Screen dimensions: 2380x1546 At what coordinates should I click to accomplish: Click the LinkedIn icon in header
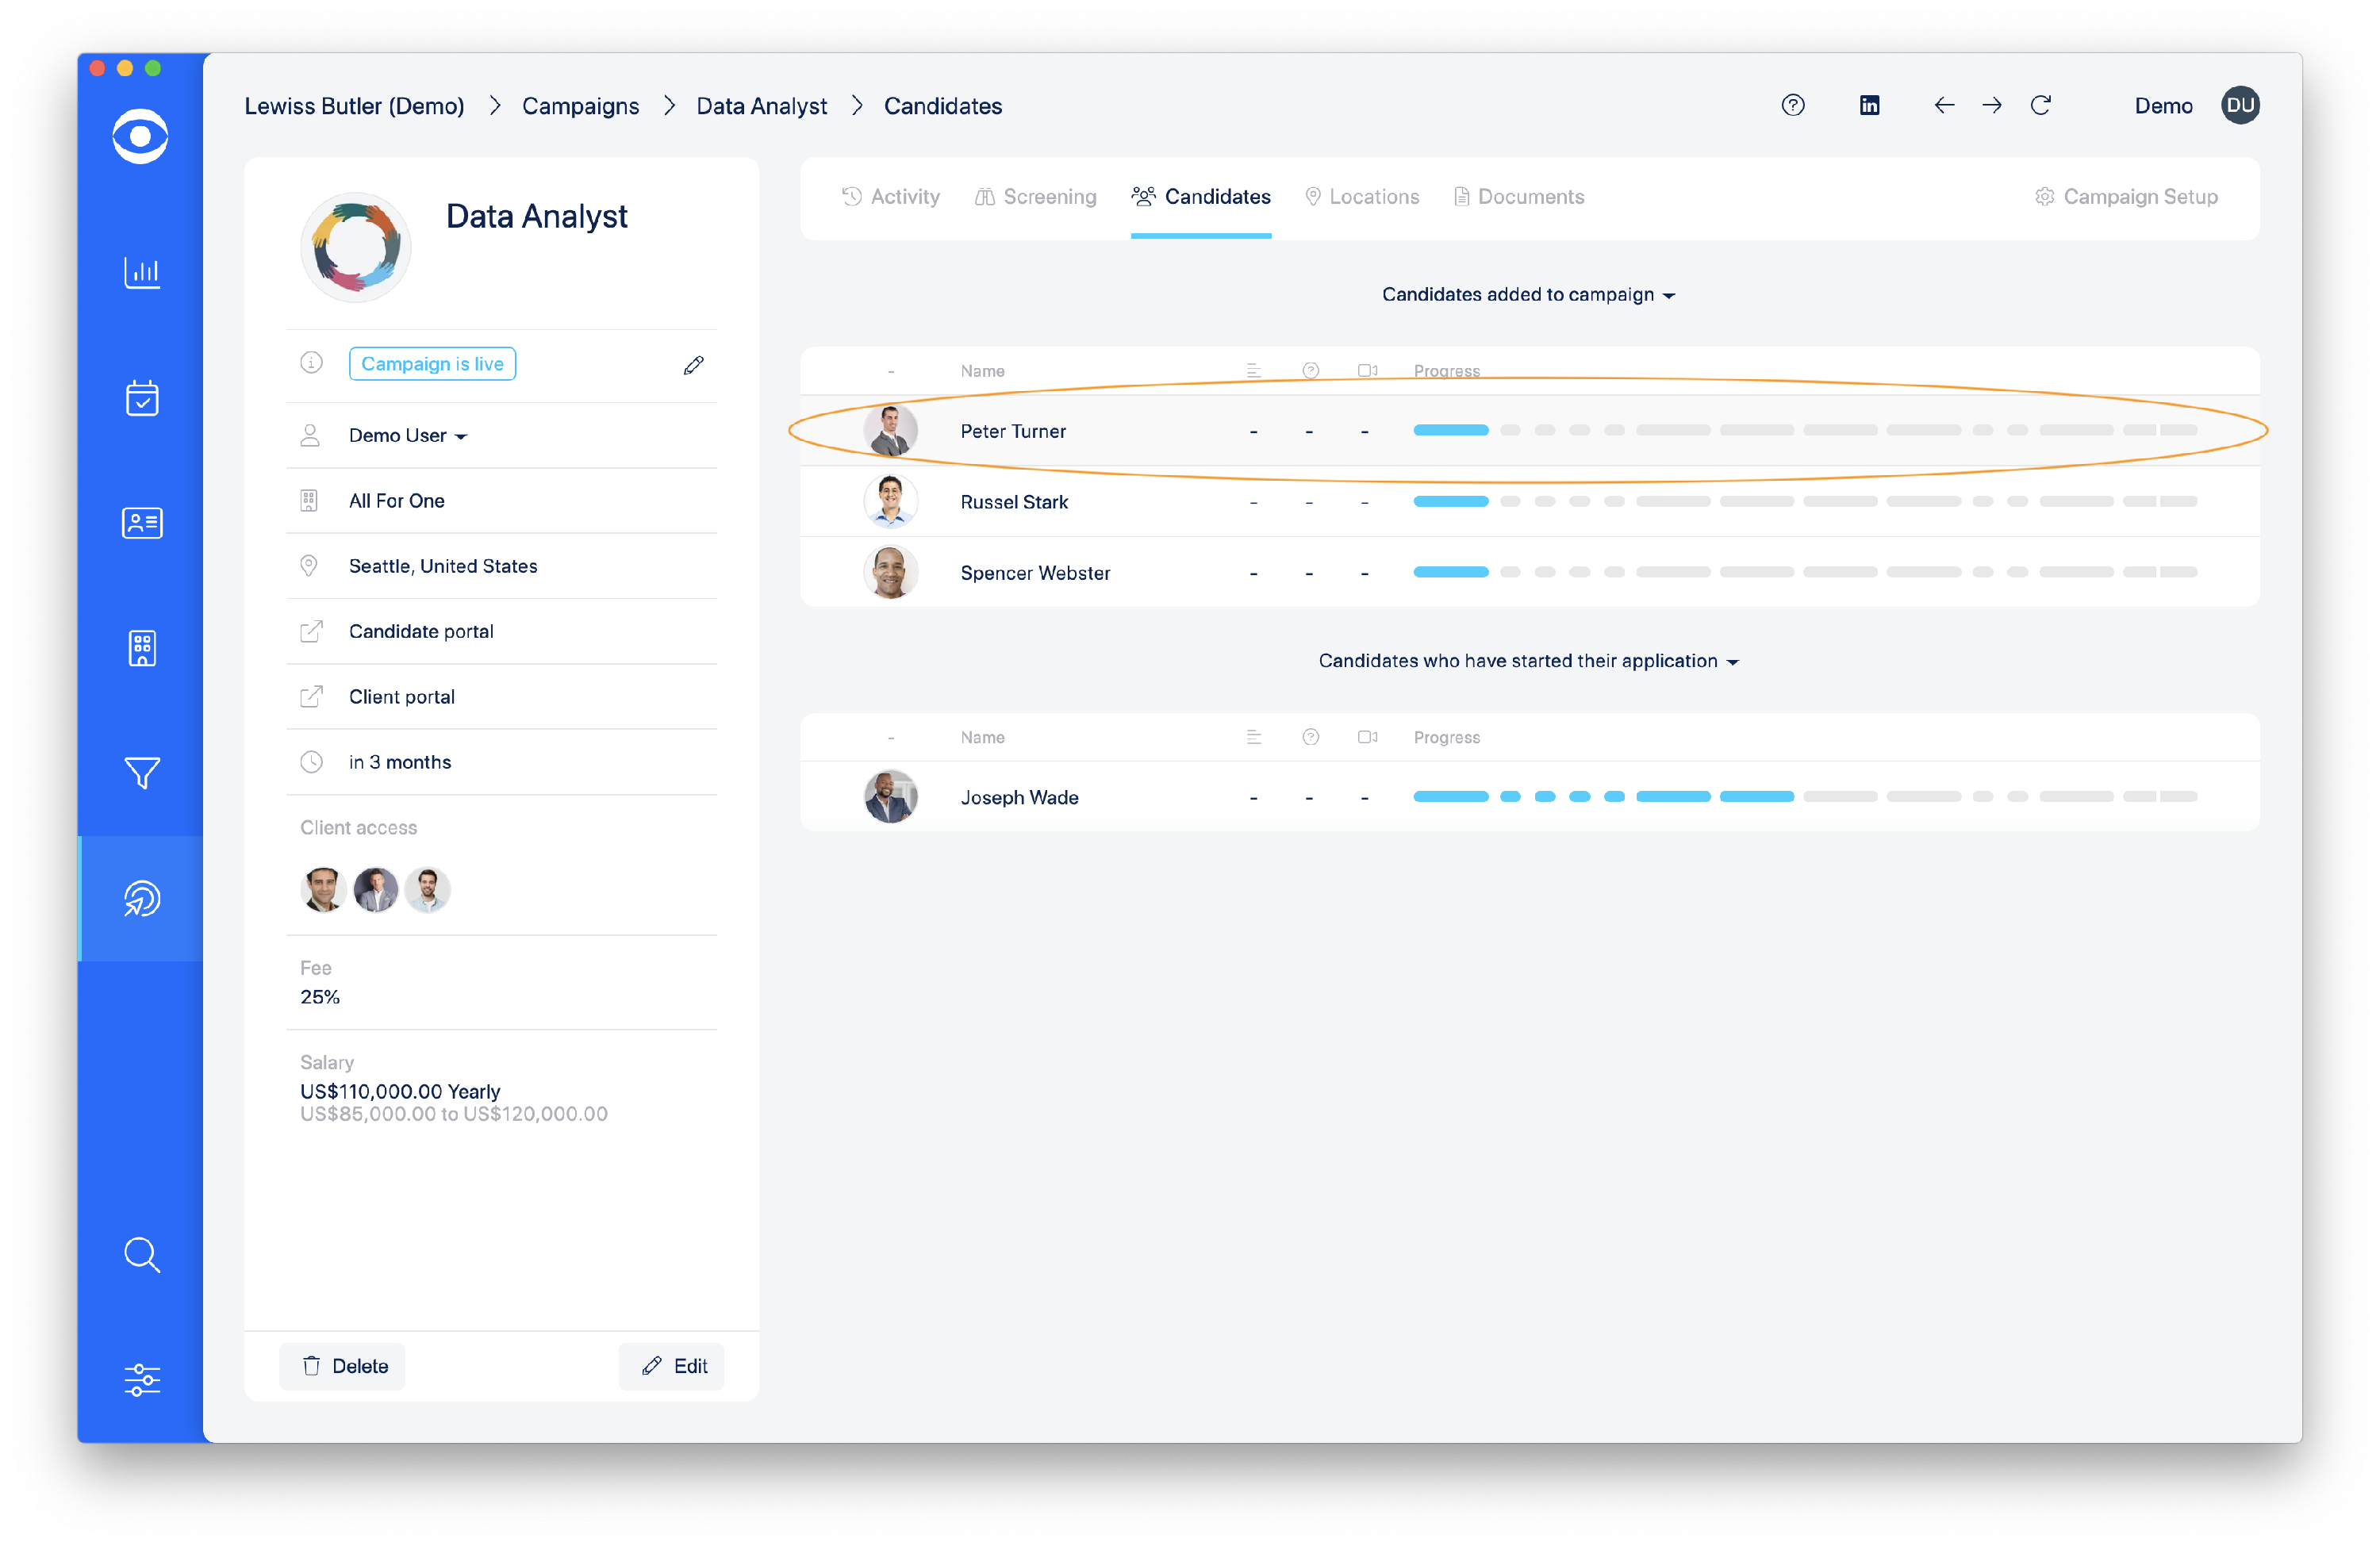[x=1868, y=105]
